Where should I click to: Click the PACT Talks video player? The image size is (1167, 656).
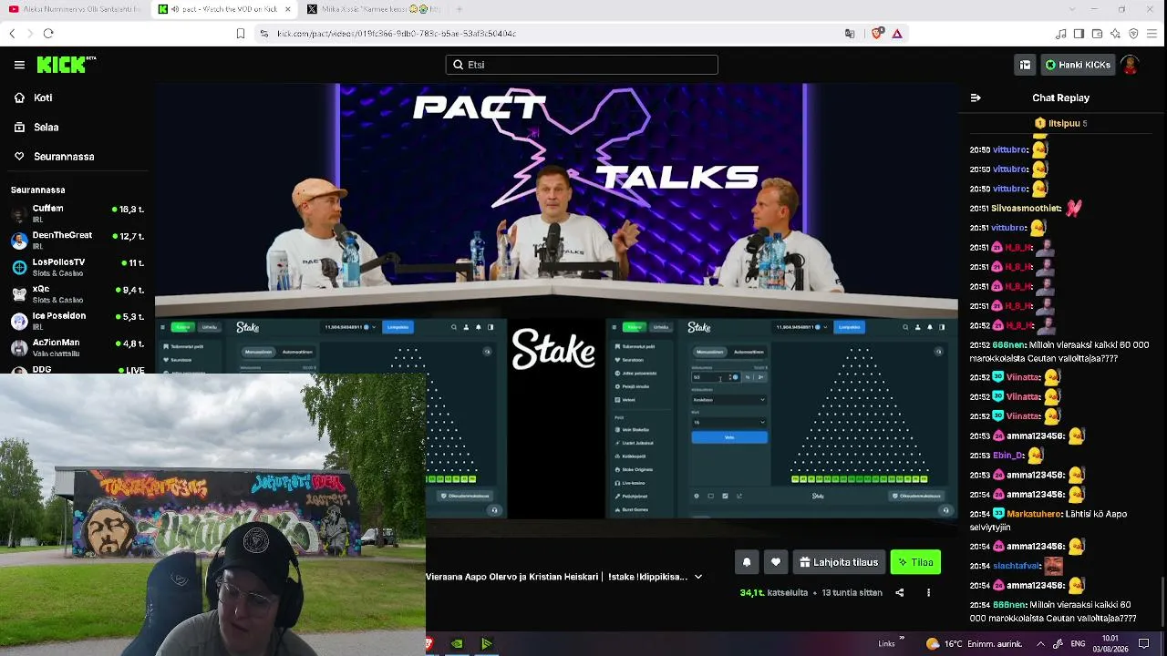tap(556, 301)
